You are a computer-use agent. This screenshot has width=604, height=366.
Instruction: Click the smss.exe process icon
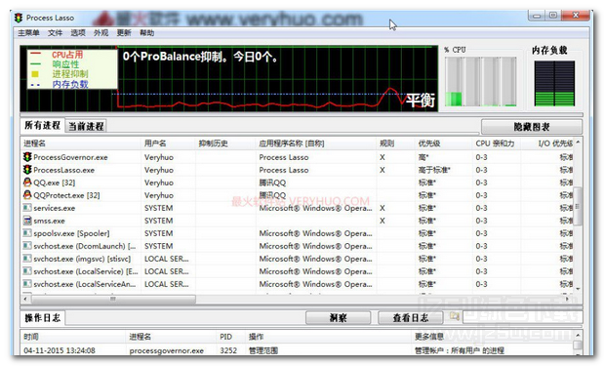tap(27, 221)
